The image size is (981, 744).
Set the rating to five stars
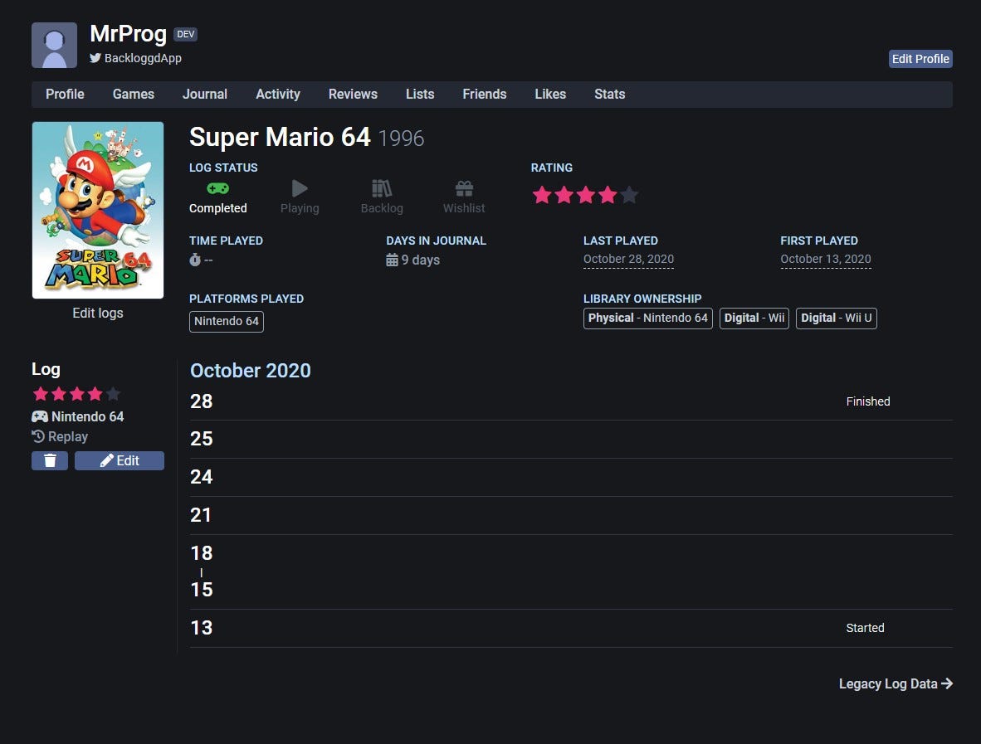629,195
